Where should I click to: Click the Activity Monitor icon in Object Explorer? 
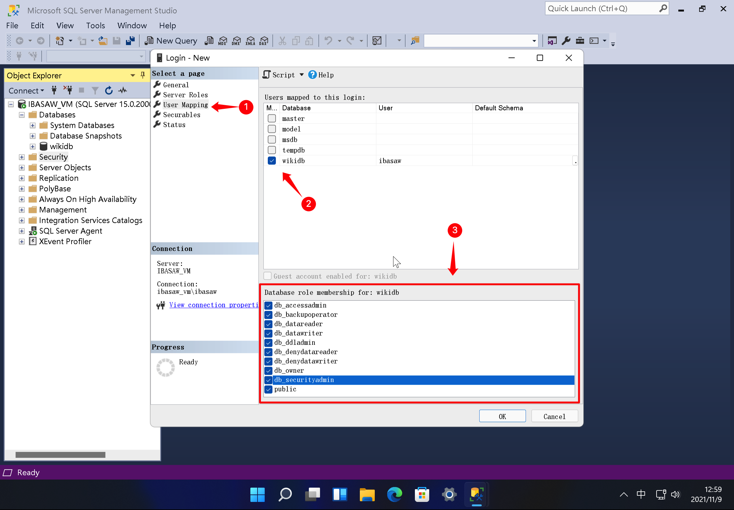click(123, 91)
